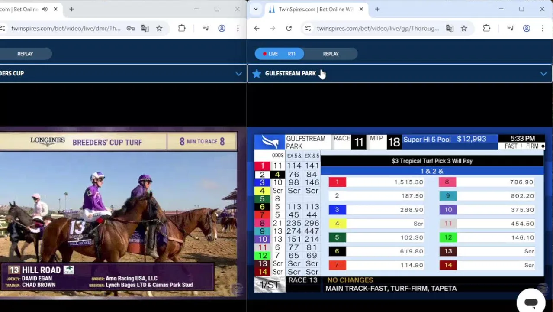Screen dimensions: 553x312
Task: Close the right browser window
Action: click(x=542, y=9)
